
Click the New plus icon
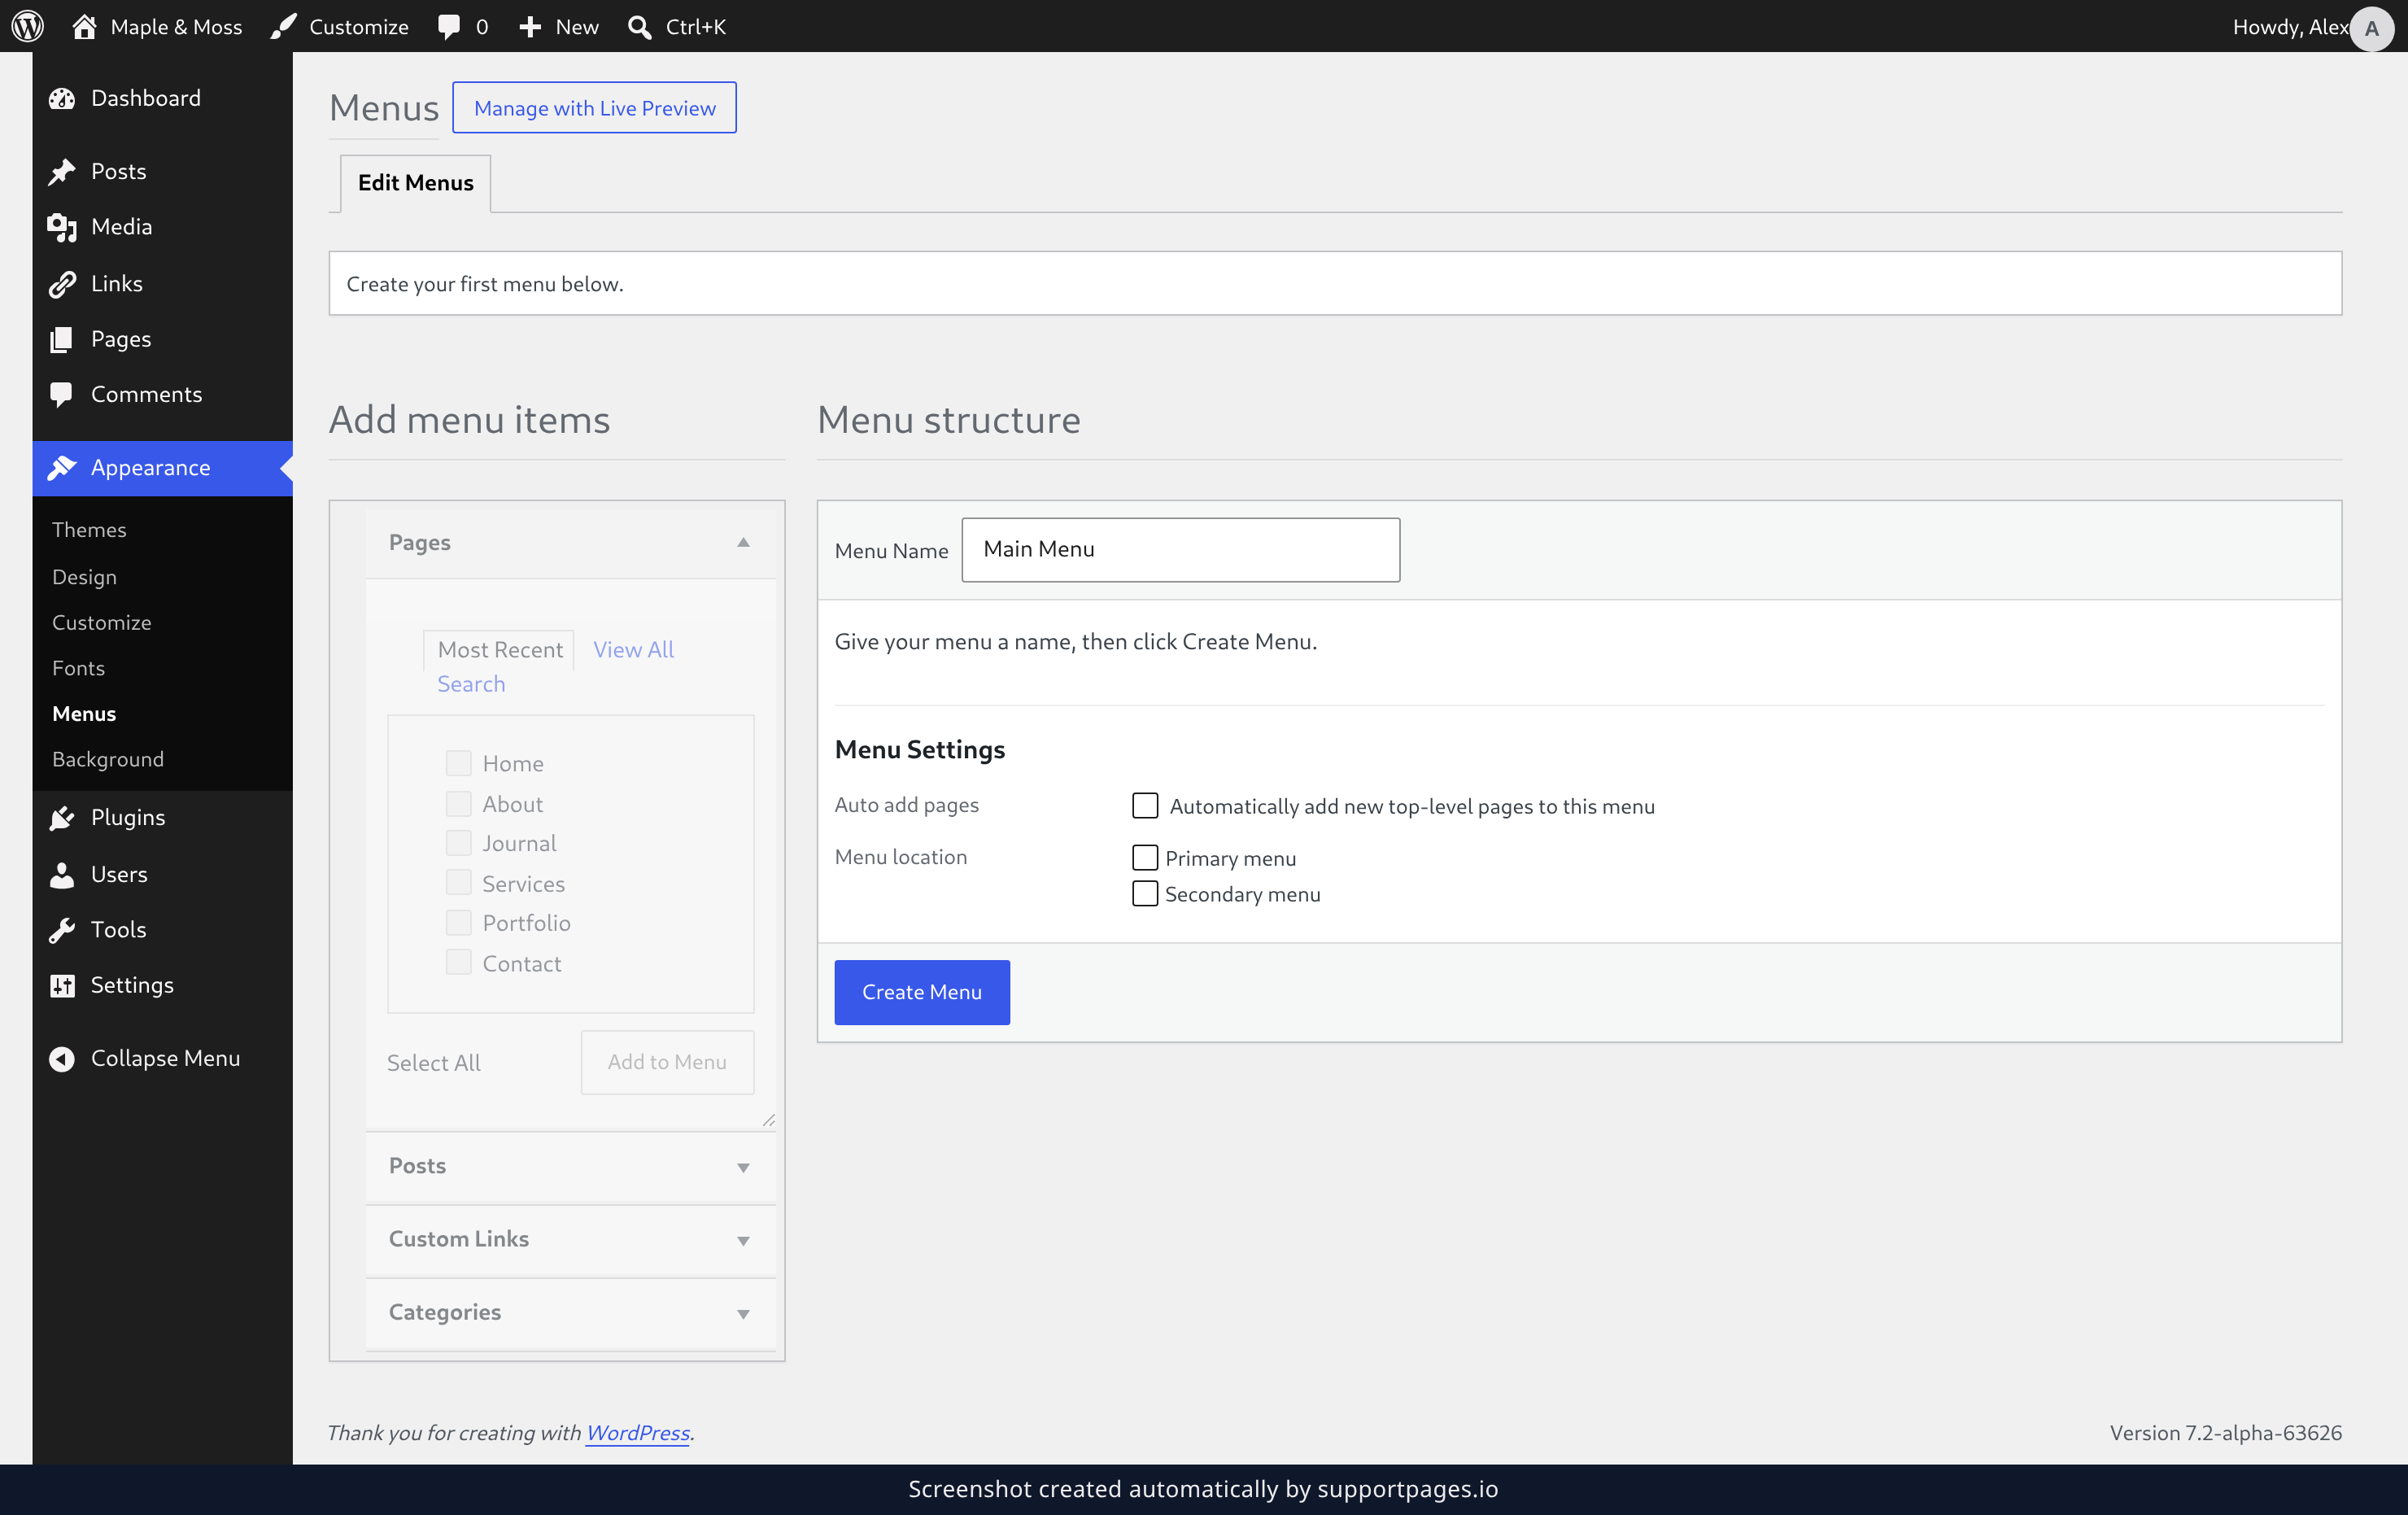point(530,27)
